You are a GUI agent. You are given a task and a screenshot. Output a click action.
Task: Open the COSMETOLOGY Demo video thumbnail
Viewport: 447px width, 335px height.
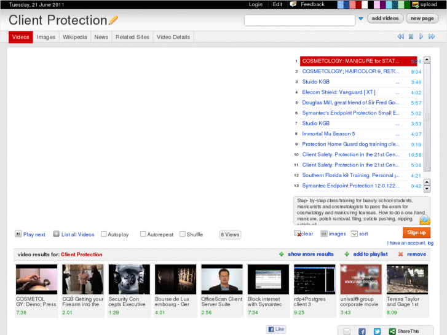pos(36,279)
